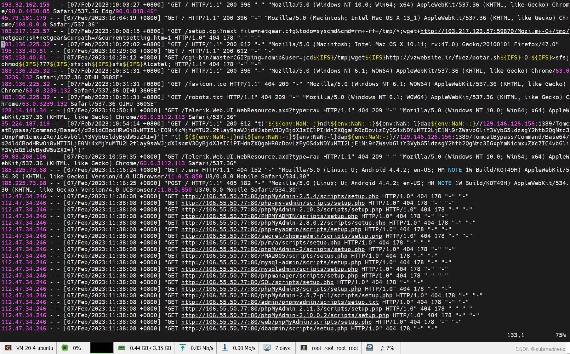This screenshot has width=570, height=354.
Task: Click the IP address 193.32.162.159
Action: click(x=26, y=5)
